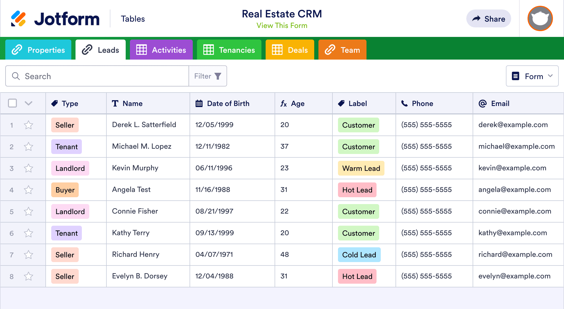This screenshot has height=309, width=564.
Task: Click the email michael@example.com
Action: tap(517, 146)
